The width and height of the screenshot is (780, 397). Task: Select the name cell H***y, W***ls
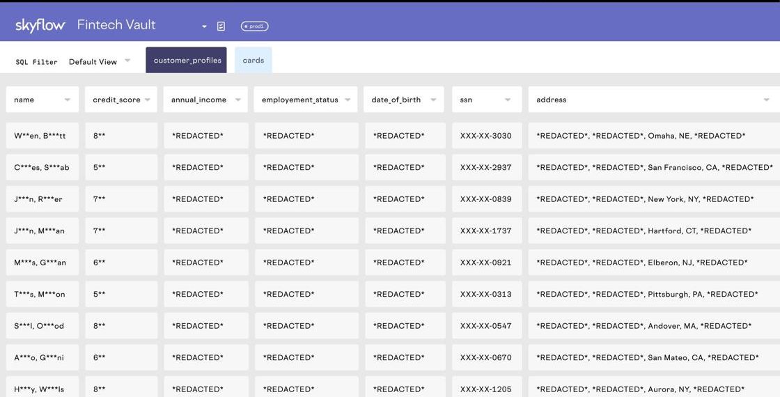pos(42,387)
